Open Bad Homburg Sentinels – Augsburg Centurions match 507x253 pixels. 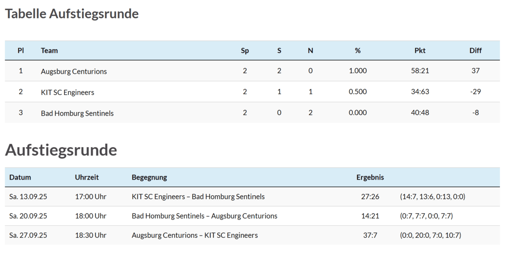tap(204, 216)
